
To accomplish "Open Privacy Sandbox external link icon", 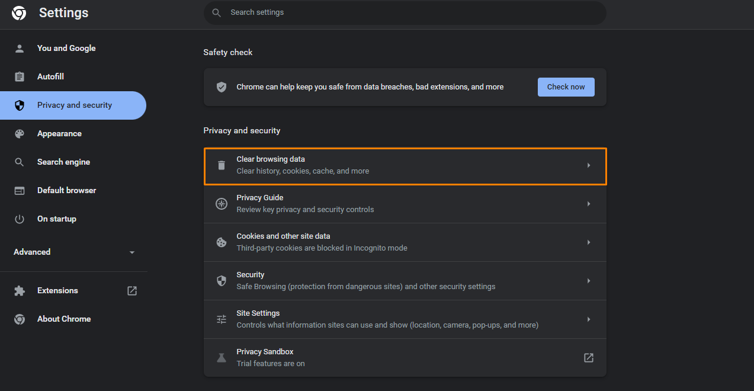I will 589,358.
